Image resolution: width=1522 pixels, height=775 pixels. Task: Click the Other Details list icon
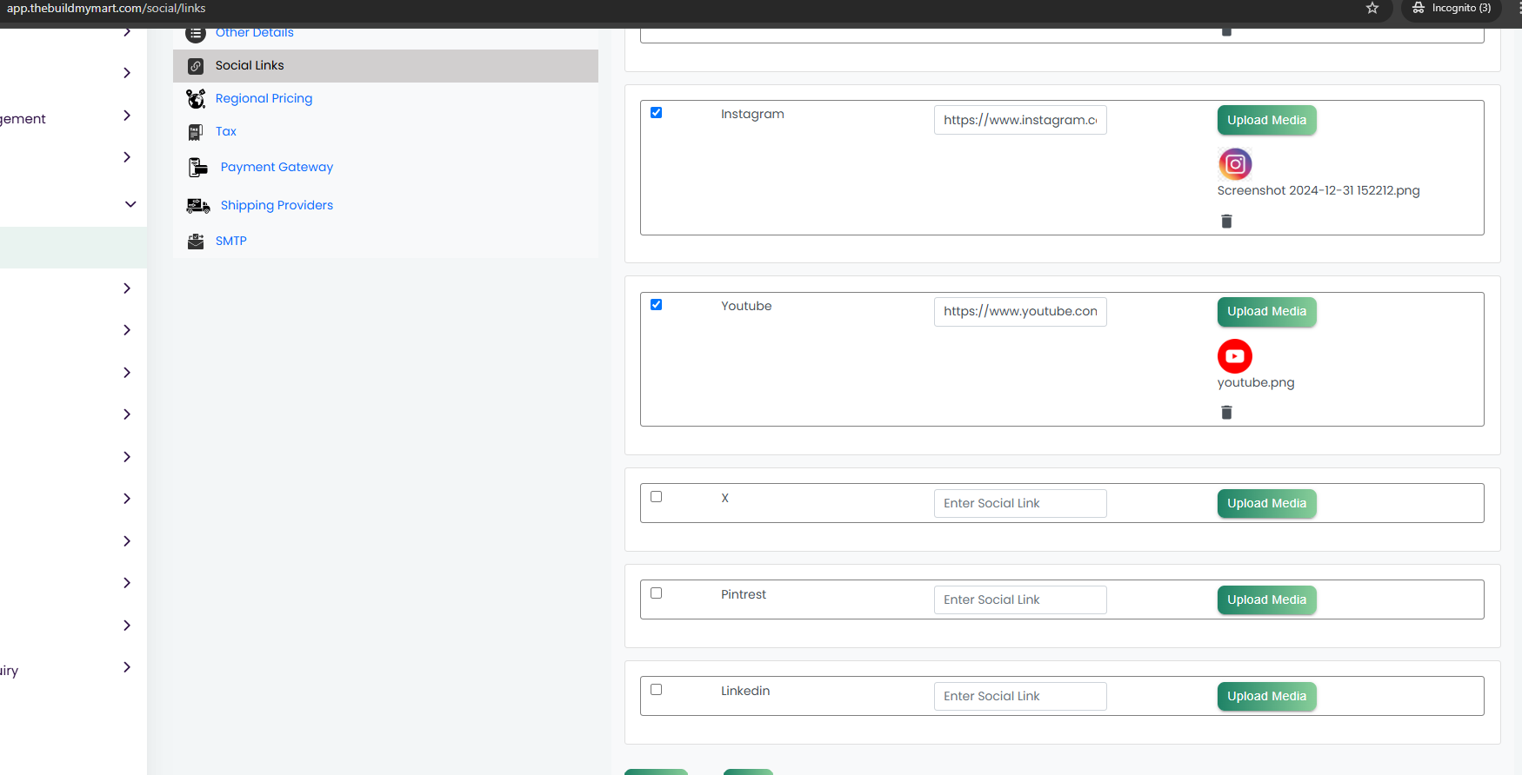coord(196,34)
